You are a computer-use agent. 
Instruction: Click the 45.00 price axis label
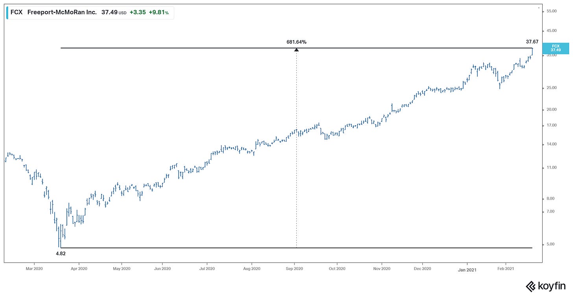point(552,30)
